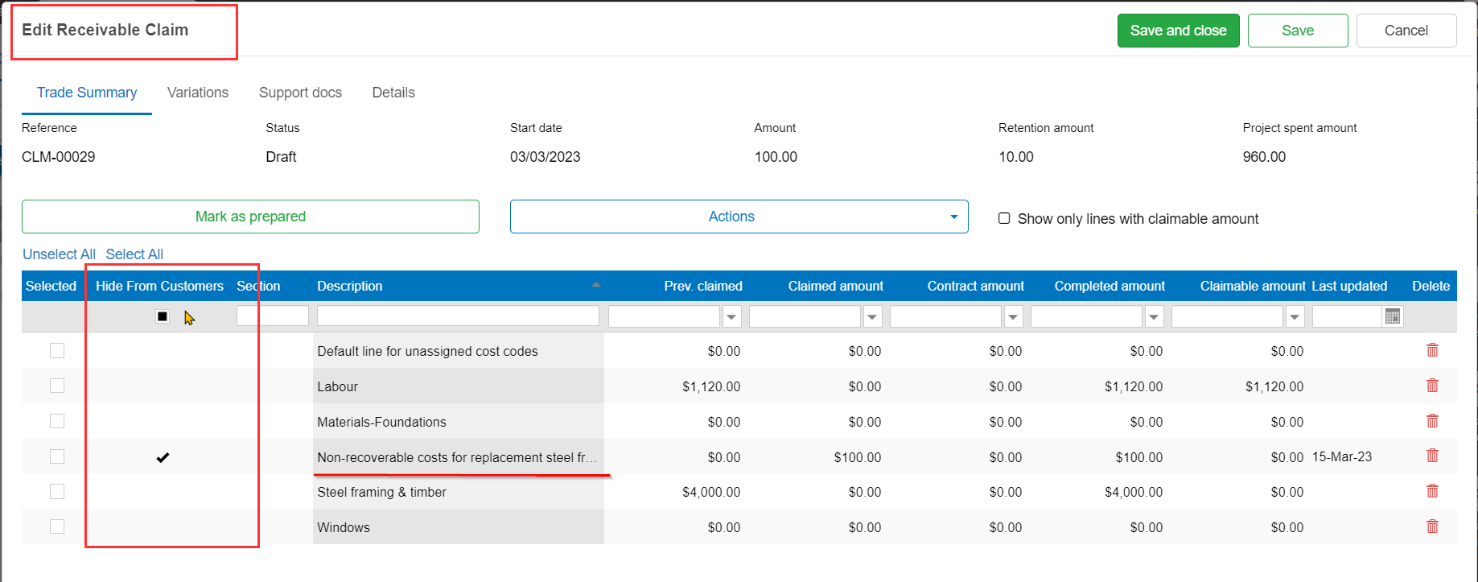Open the Last updated calendar picker

1393,316
